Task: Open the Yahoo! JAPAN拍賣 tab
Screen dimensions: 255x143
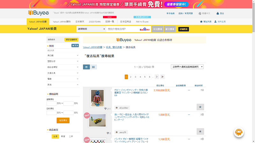Action: [x=38, y=22]
